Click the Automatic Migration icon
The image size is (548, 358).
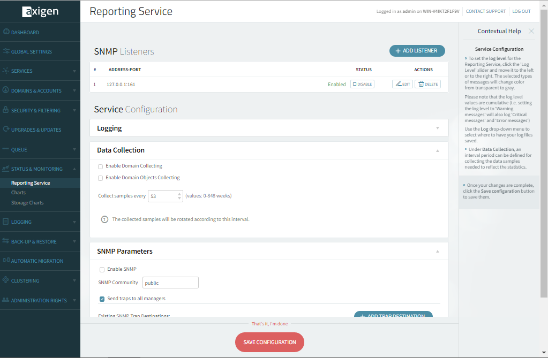click(6, 261)
